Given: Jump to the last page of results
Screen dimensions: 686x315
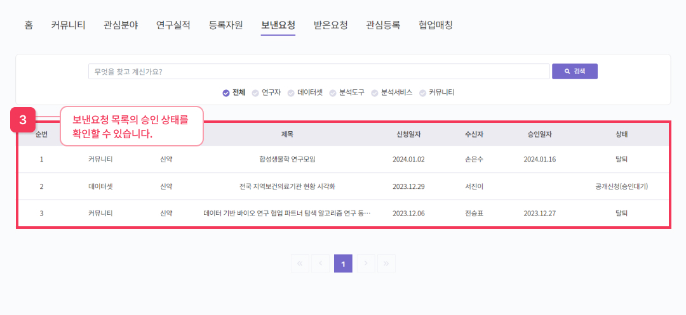Looking at the screenshot, I should pos(386,264).
